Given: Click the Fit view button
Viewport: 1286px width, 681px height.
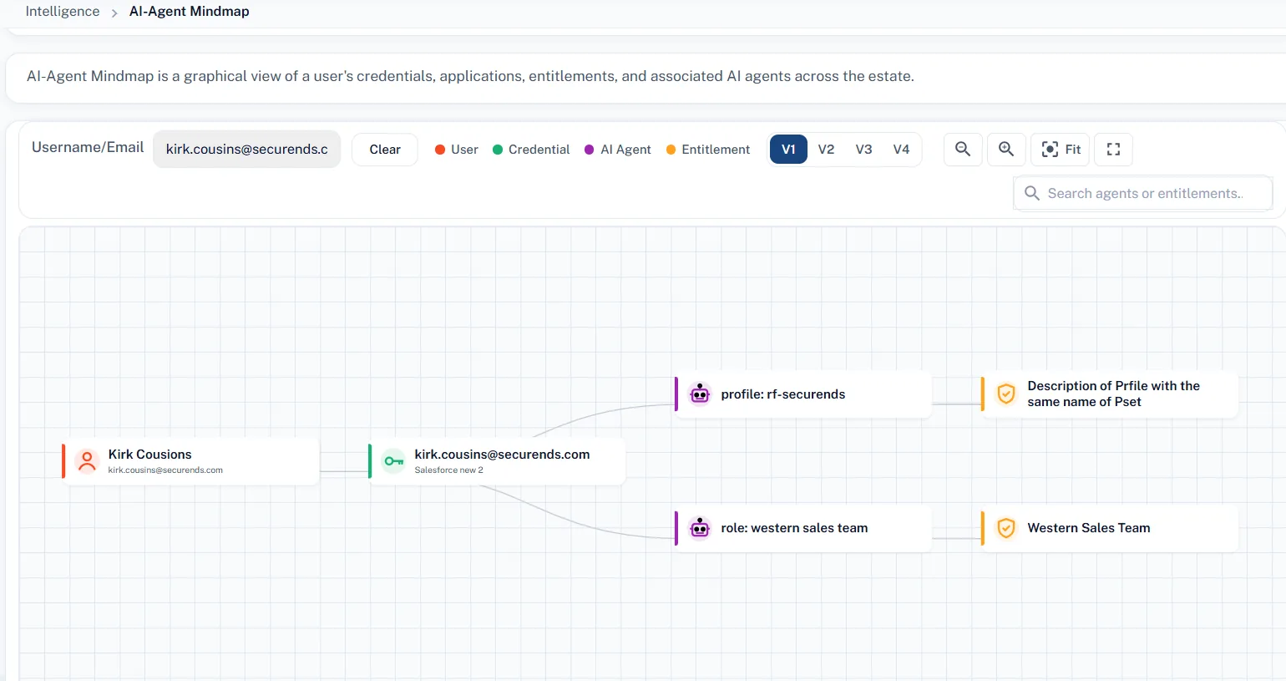Looking at the screenshot, I should pos(1061,150).
